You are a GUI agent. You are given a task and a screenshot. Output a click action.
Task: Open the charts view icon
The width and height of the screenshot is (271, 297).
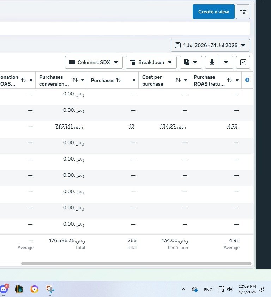pos(243,62)
